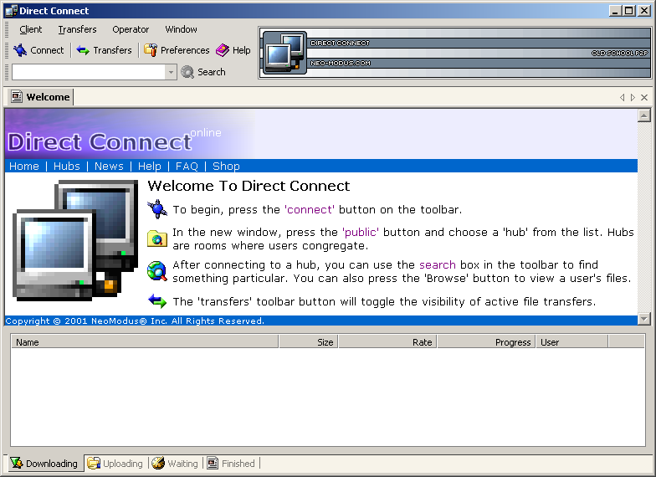The image size is (656, 477).
Task: Switch to the Finished tab
Action: (x=231, y=464)
